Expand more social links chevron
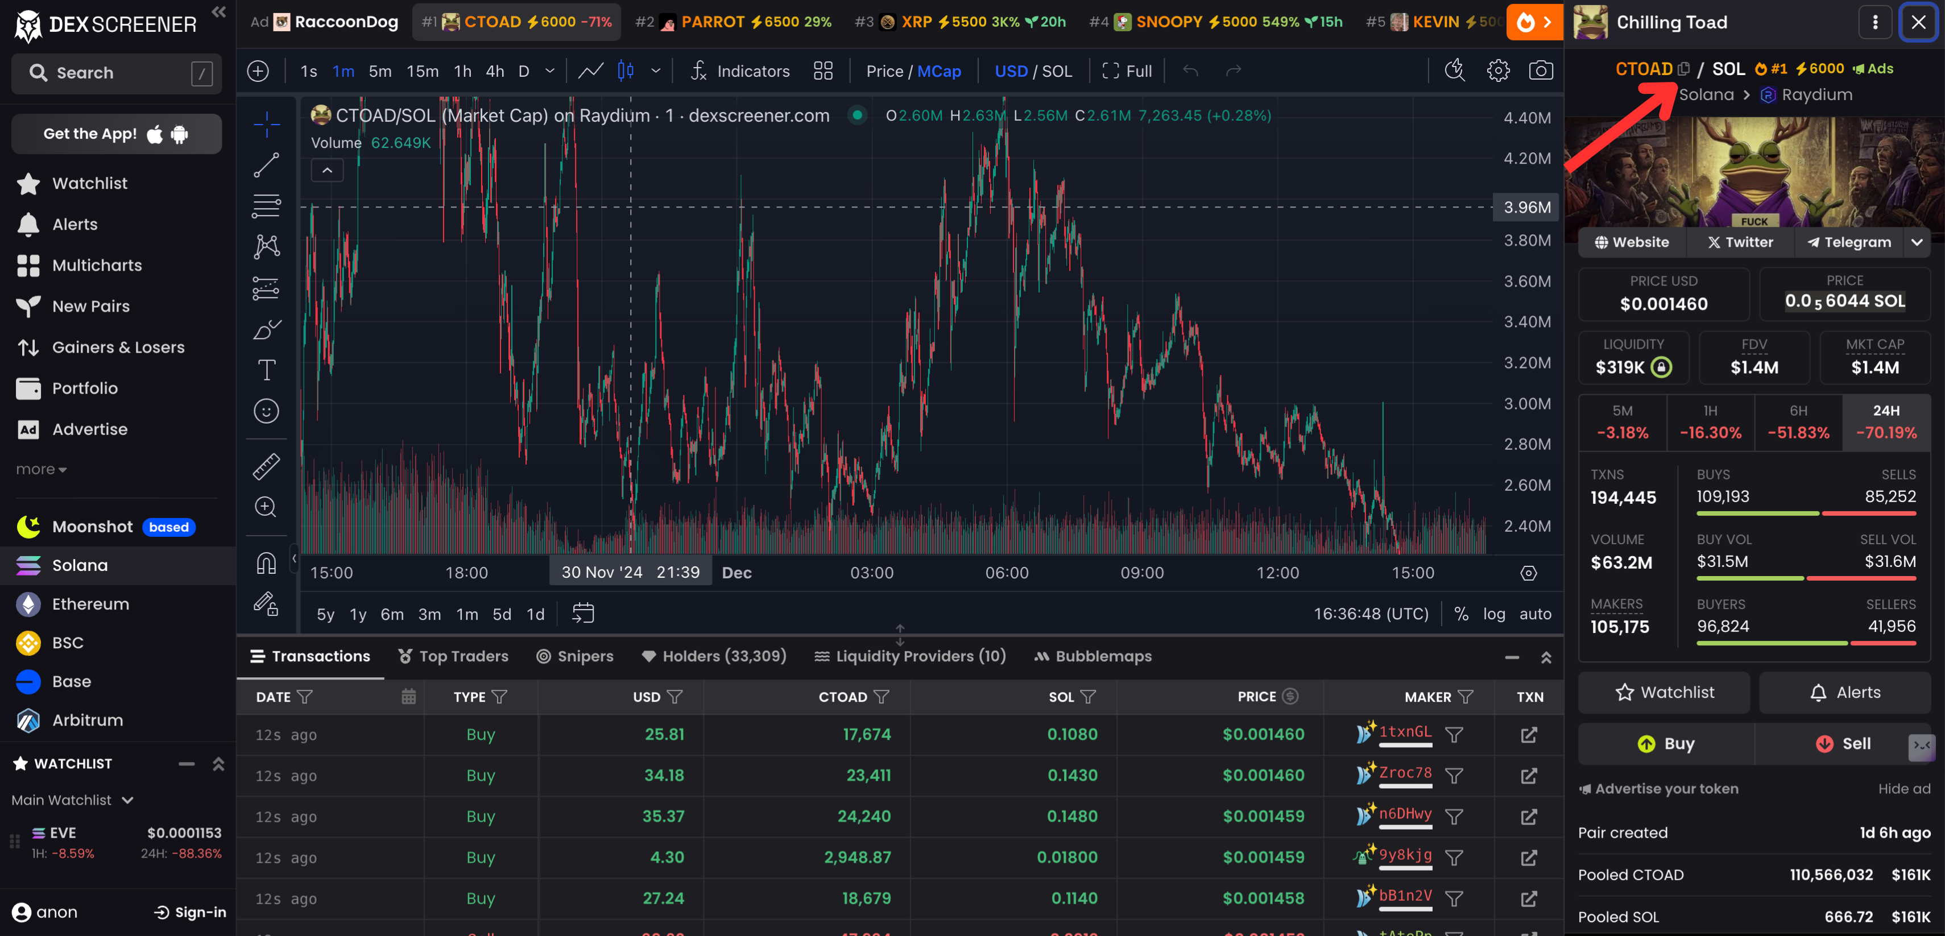The height and width of the screenshot is (936, 1945). [1917, 242]
